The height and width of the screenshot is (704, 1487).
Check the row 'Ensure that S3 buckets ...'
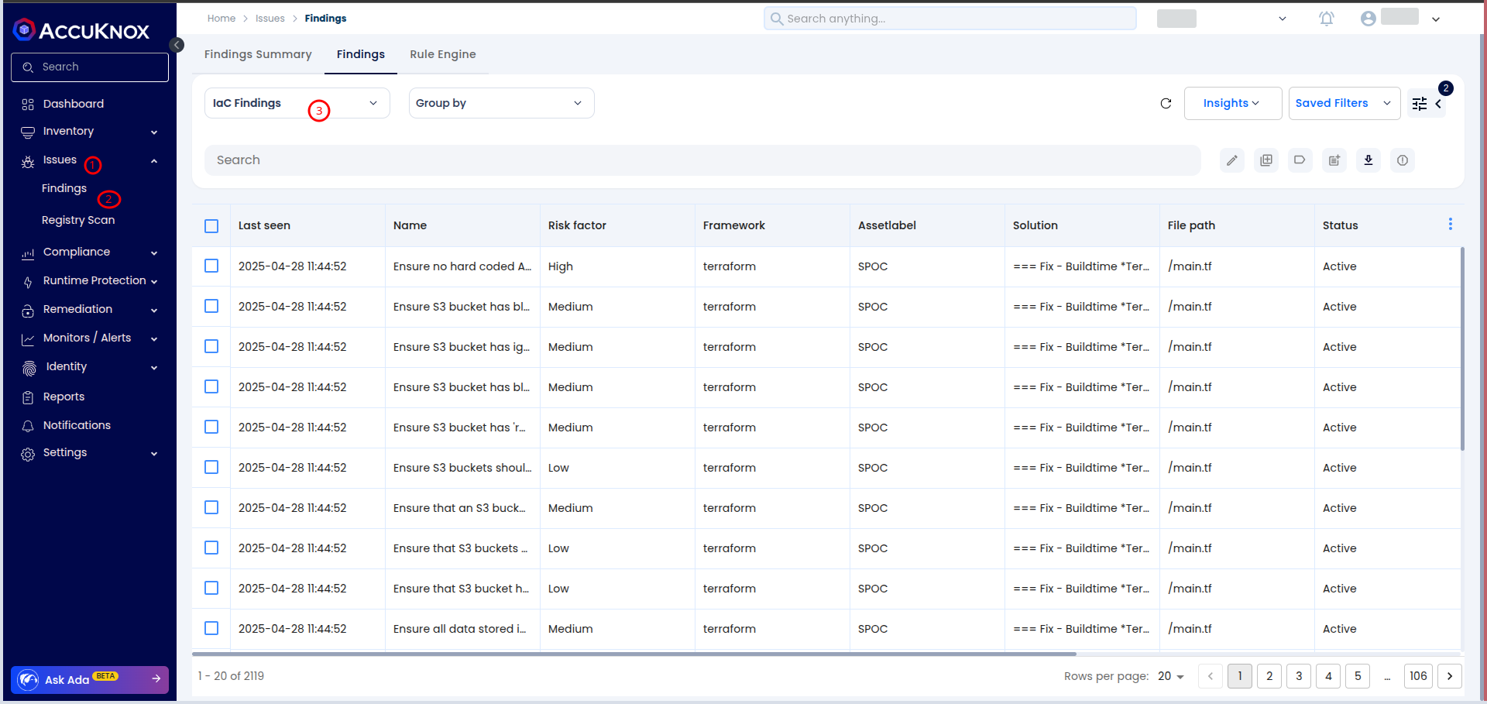coord(211,548)
